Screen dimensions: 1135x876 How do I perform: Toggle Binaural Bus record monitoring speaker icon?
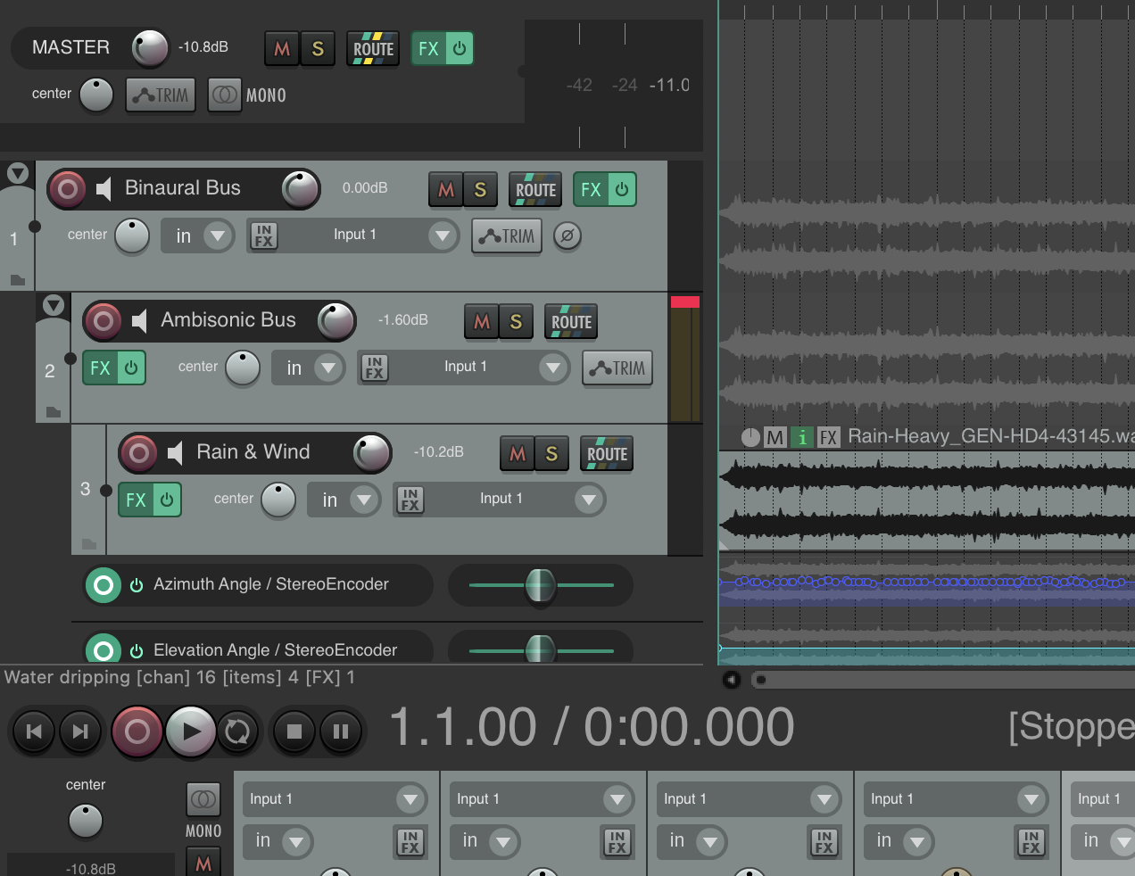[104, 188]
